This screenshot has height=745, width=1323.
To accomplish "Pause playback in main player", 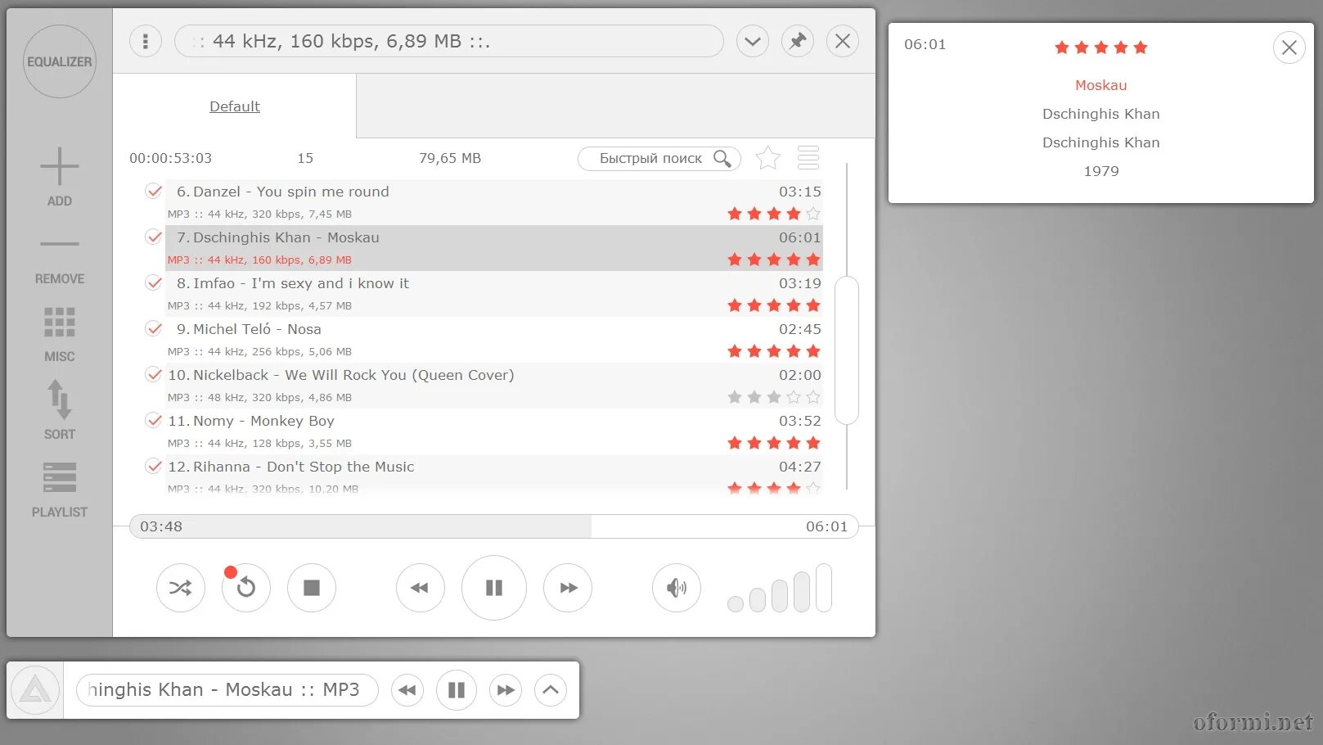I will pyautogui.click(x=494, y=588).
